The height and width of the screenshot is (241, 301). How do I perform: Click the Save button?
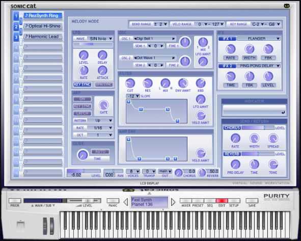[252, 201]
